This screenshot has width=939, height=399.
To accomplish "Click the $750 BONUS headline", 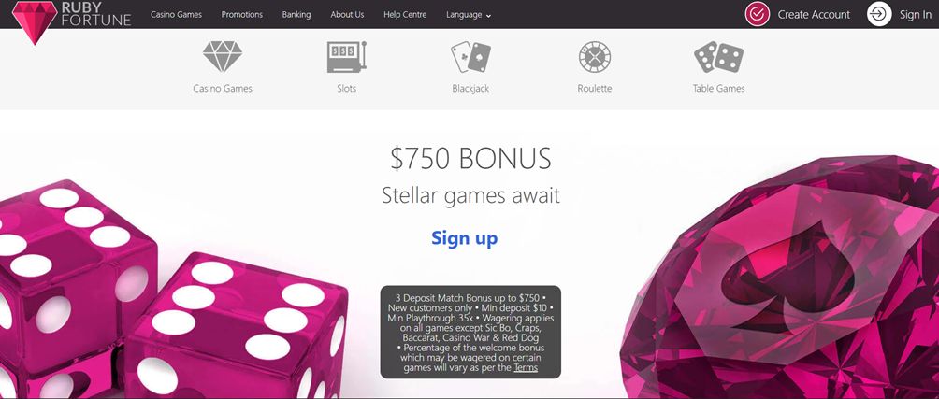I will (x=470, y=159).
